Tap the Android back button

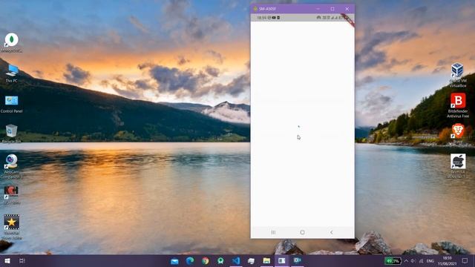pos(332,232)
